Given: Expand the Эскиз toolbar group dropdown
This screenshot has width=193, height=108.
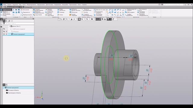Looking at the screenshot, I should pyautogui.click(x=30, y=17).
